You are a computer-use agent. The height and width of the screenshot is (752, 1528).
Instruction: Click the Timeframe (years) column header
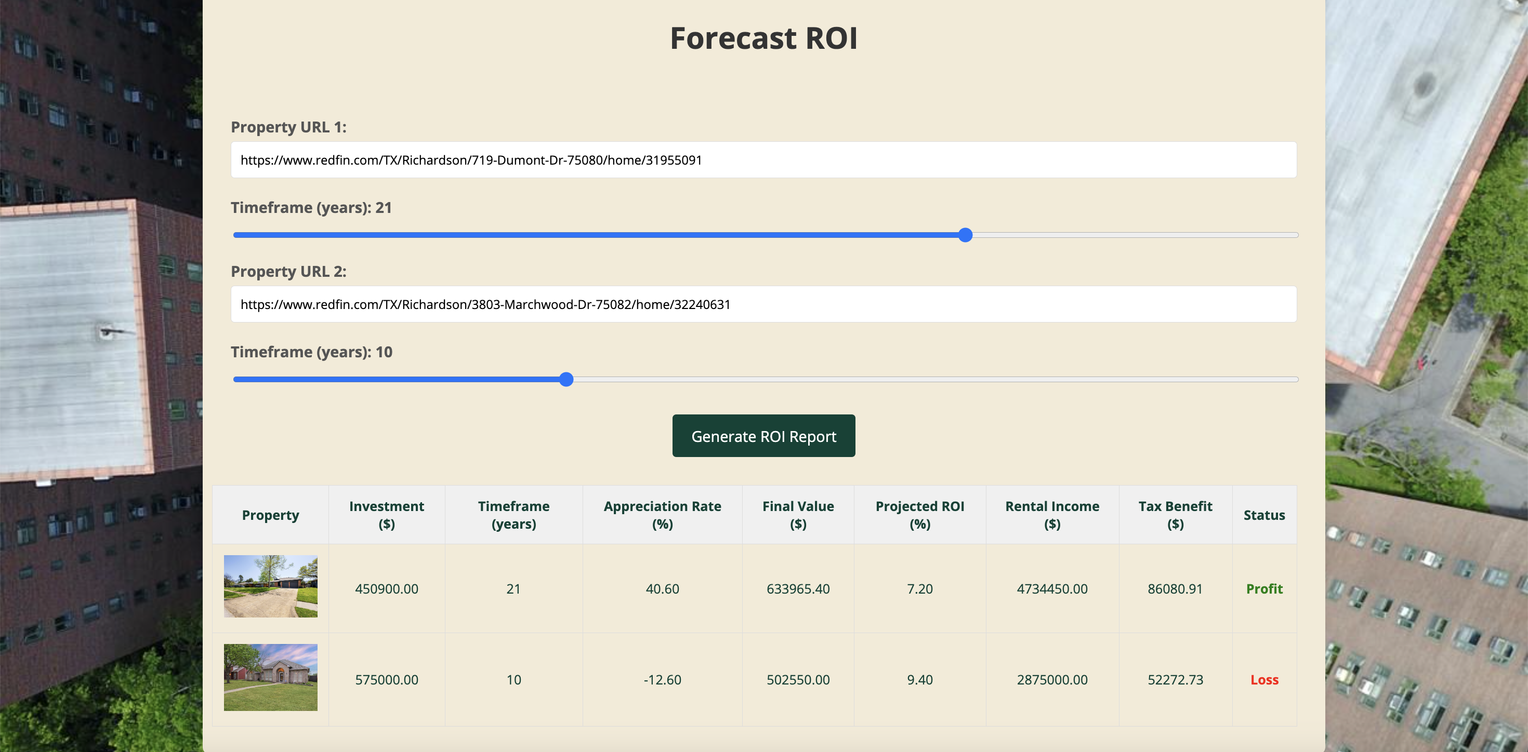tap(513, 515)
